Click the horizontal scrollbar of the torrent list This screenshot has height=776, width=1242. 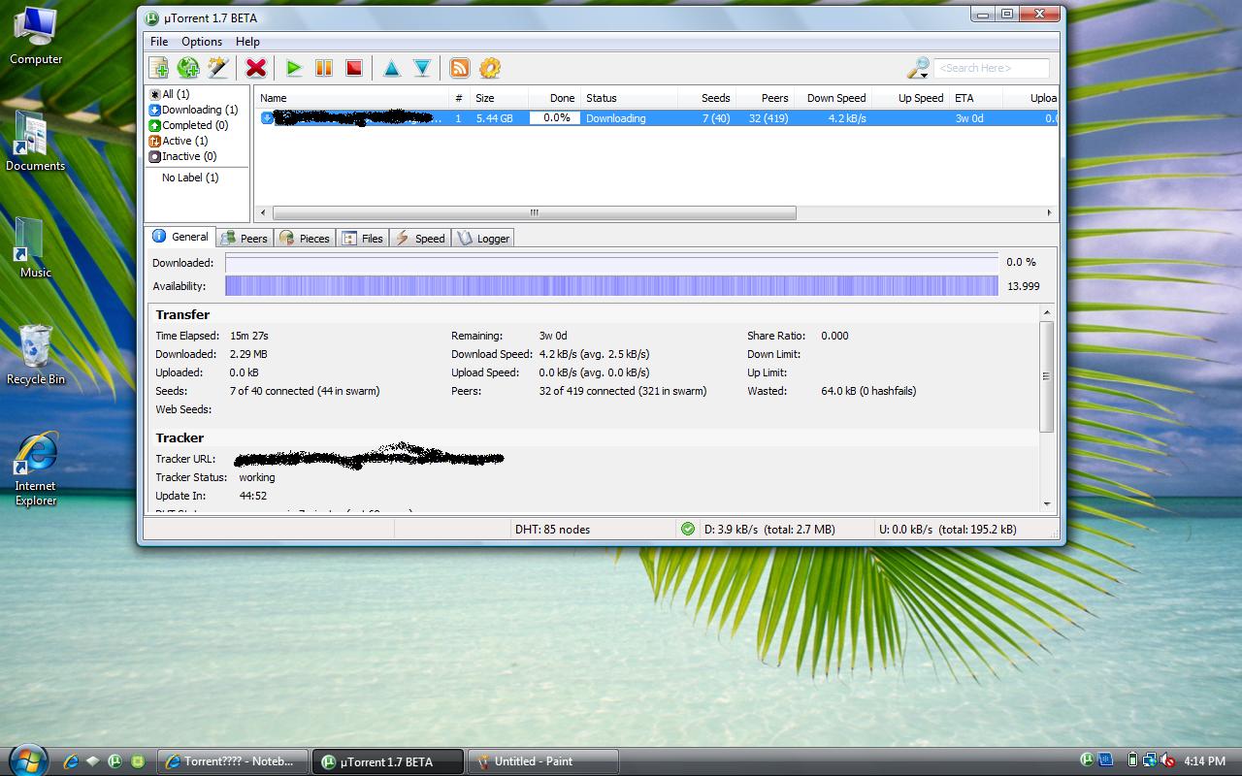pos(534,212)
